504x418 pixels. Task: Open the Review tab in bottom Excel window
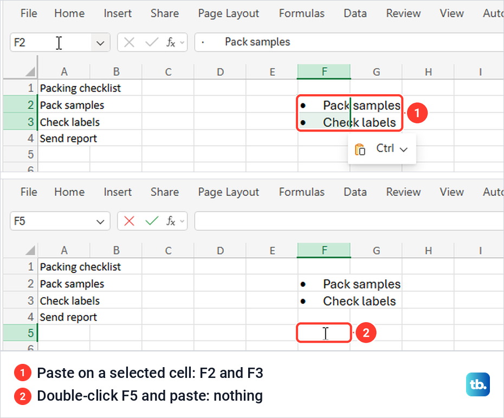[403, 192]
